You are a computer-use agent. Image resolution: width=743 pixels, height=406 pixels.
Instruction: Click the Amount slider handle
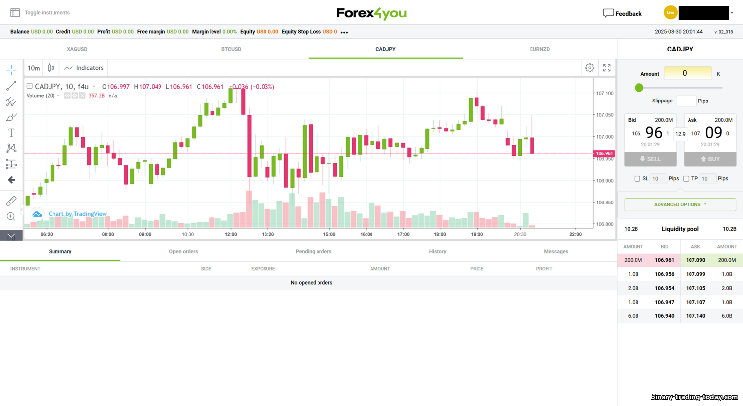click(x=639, y=88)
